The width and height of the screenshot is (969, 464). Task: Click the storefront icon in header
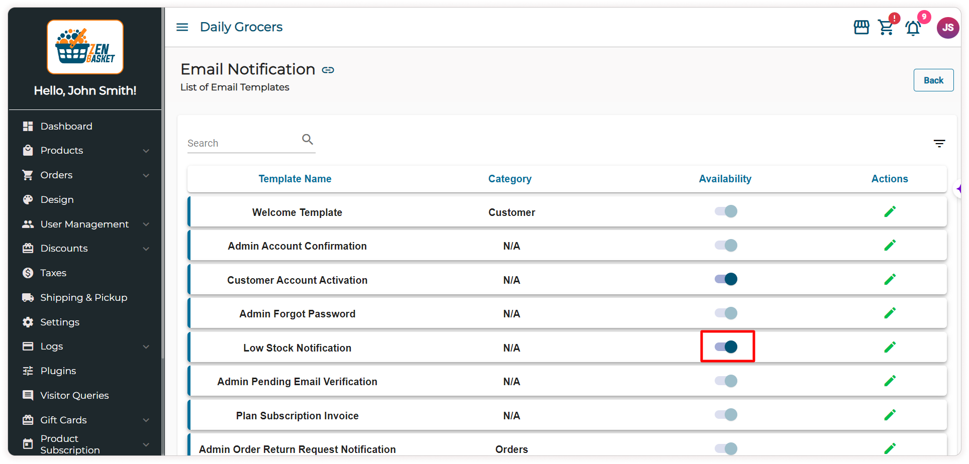pyautogui.click(x=861, y=28)
